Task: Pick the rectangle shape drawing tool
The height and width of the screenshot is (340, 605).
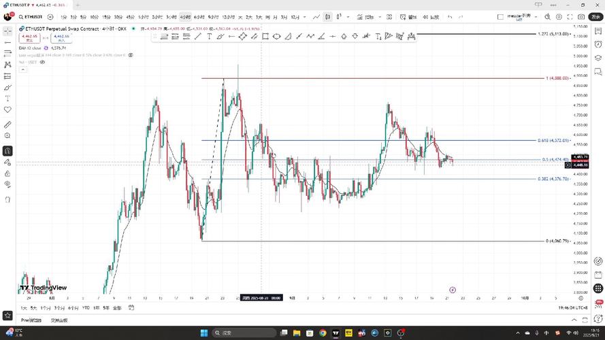Action: pos(265,37)
